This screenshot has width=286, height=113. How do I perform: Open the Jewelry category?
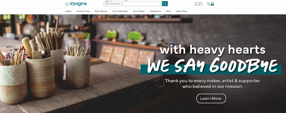[68, 11]
